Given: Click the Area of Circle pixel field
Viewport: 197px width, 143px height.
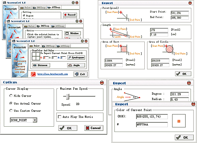Looking at the screenshot, I should pos(160,60).
